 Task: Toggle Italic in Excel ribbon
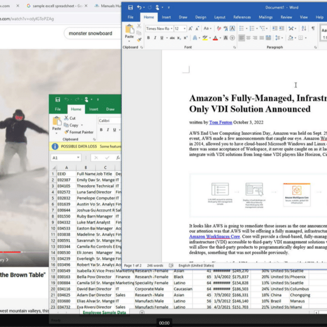pos(108,130)
